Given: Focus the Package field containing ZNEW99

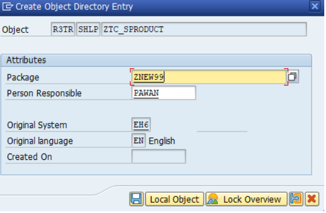Looking at the screenshot, I should click(x=209, y=77).
